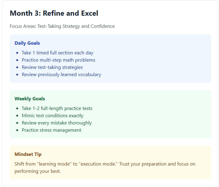Screen dimensions: 219x187
Task: Click the "Month 3: Refine and Excel" heading
Action: [x=54, y=13]
